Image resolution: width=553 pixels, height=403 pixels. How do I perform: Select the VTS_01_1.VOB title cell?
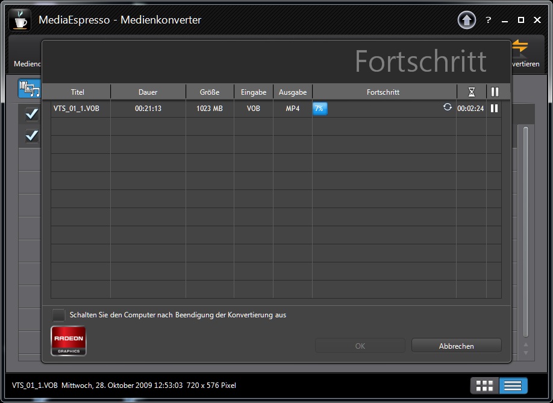tap(77, 109)
